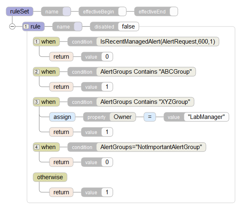The height and width of the screenshot is (213, 244).
Task: Collapse the rule node with minus icon
Action: click(12, 26)
